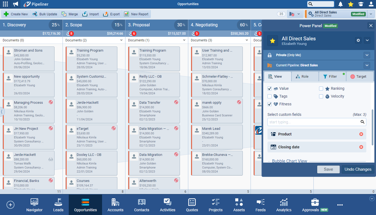Image resolution: width=376 pixels, height=215 pixels.
Task: Open Power Panel settings gear
Action: [358, 40]
